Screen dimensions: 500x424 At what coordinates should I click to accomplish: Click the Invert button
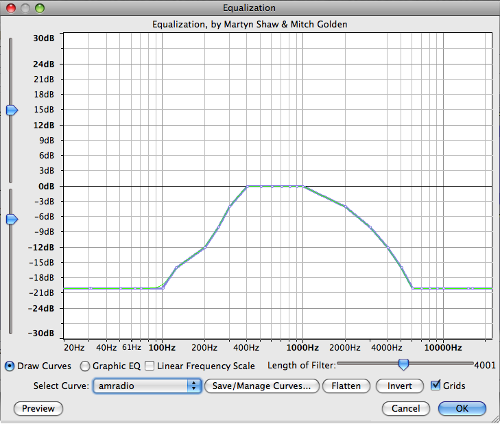[x=400, y=386]
